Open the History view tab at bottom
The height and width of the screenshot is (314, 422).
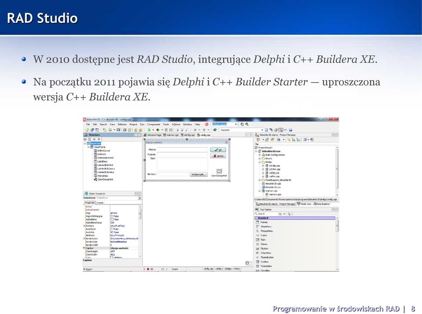pos(237,269)
